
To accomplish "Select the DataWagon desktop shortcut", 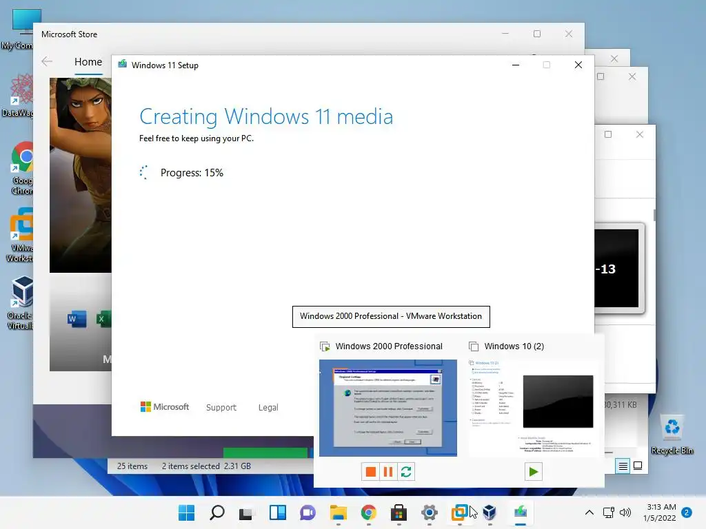I will [x=18, y=95].
